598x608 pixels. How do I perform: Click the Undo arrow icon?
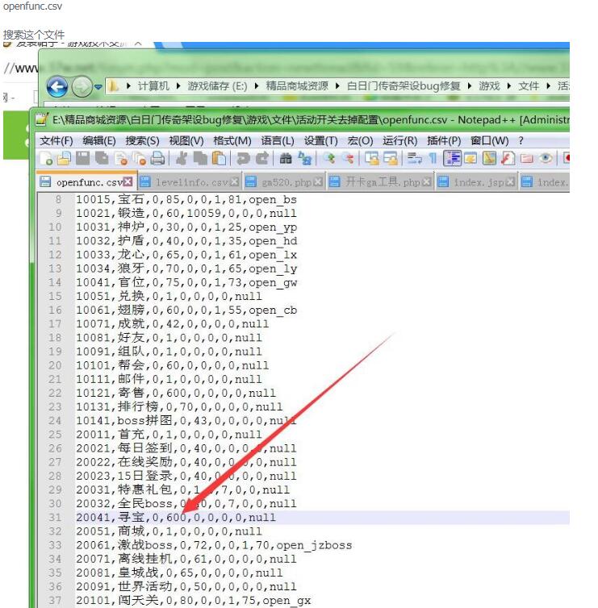click(242, 159)
